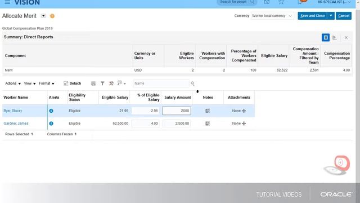Open notes icon for Gardner, James

pyautogui.click(x=208, y=123)
